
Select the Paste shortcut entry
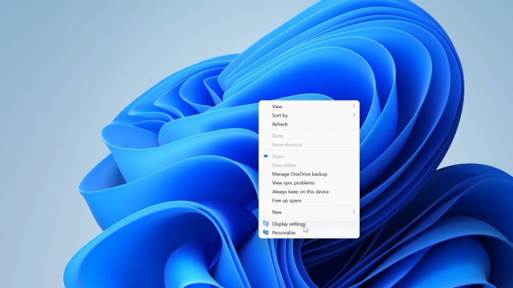click(x=309, y=145)
